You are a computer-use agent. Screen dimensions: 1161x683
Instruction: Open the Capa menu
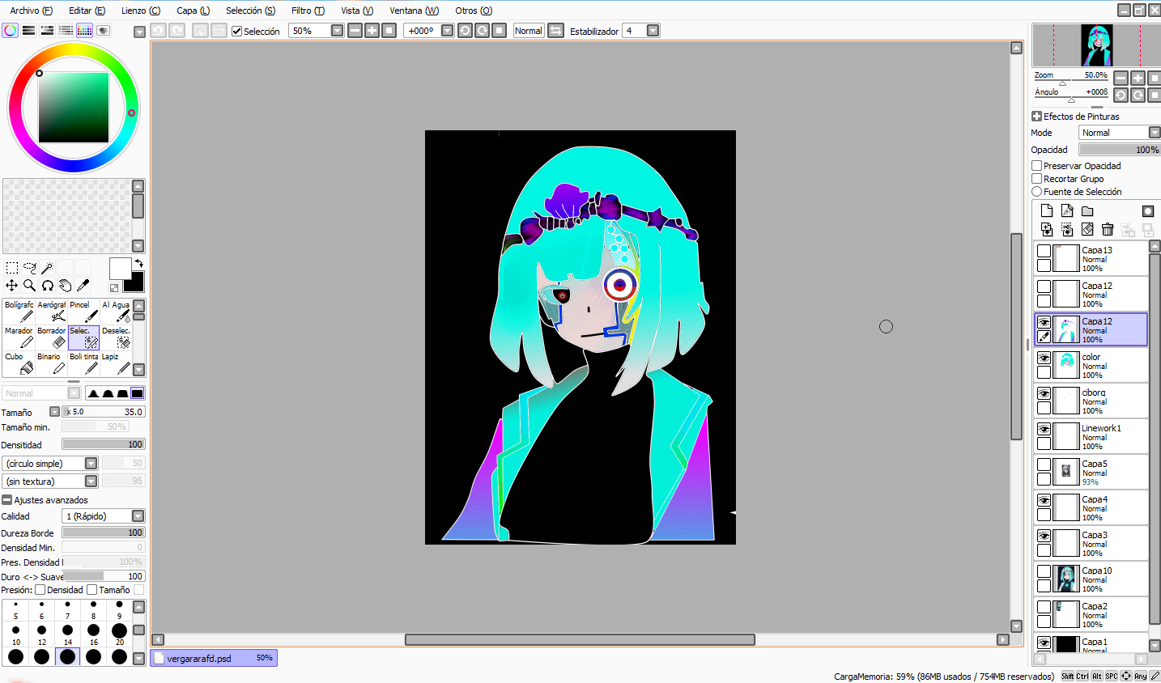point(193,11)
